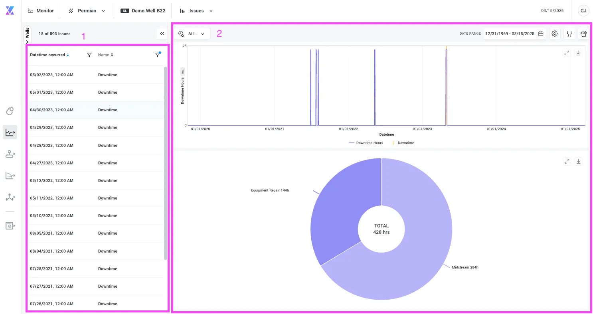The height and width of the screenshot is (314, 593).
Task: Select the 07/28/2021 Downtime issue row
Action: coord(96,269)
